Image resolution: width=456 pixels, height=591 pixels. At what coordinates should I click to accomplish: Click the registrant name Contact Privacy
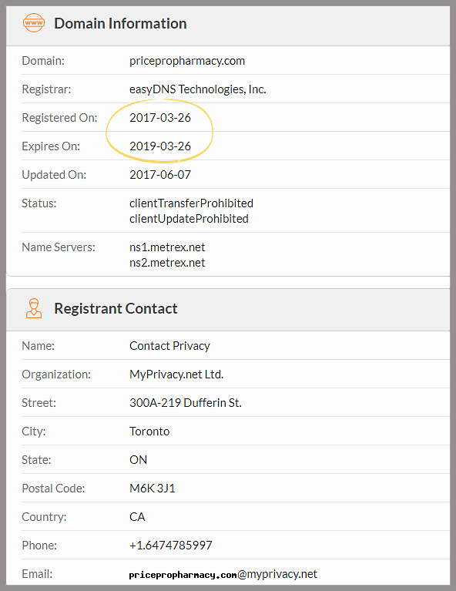point(169,346)
